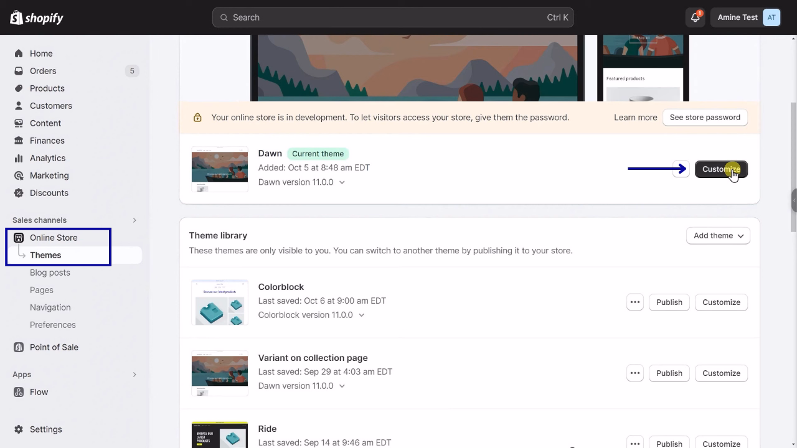Click the Discounts badge icon
Viewport: 797px width, 448px height.
pyautogui.click(x=19, y=193)
